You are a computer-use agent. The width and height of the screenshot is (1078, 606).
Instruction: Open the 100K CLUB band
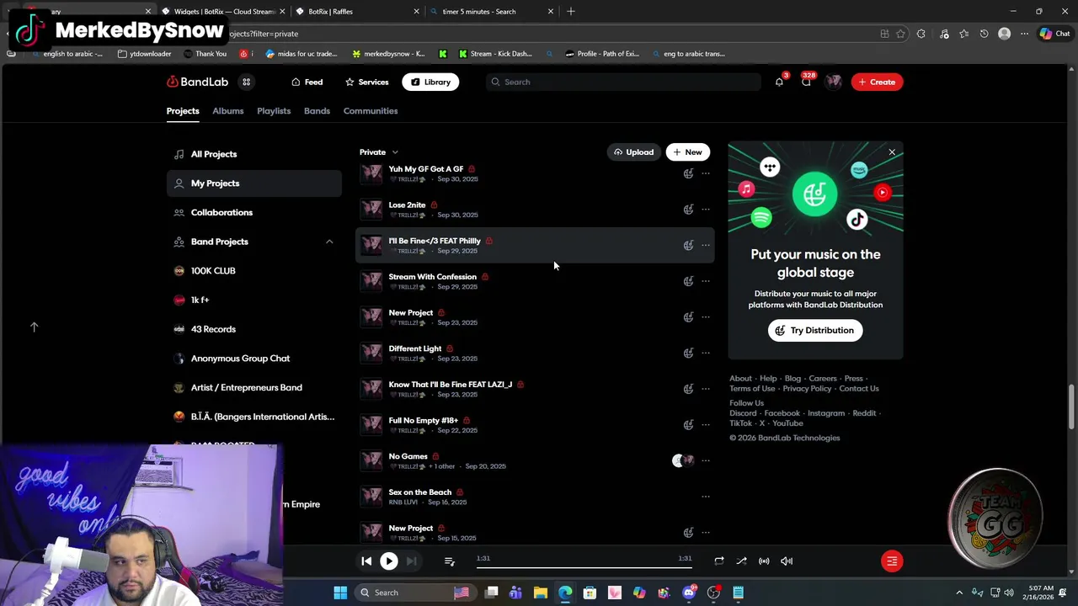coord(254,271)
